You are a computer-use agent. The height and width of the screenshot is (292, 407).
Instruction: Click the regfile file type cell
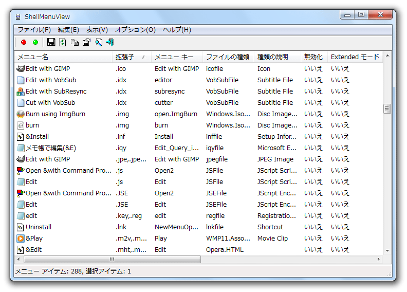[215, 216]
